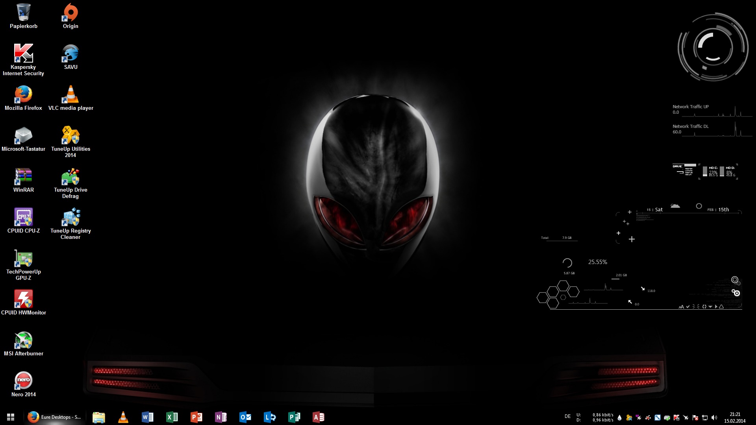The width and height of the screenshot is (756, 425).
Task: Open the volume speaker tray icon
Action: 714,418
